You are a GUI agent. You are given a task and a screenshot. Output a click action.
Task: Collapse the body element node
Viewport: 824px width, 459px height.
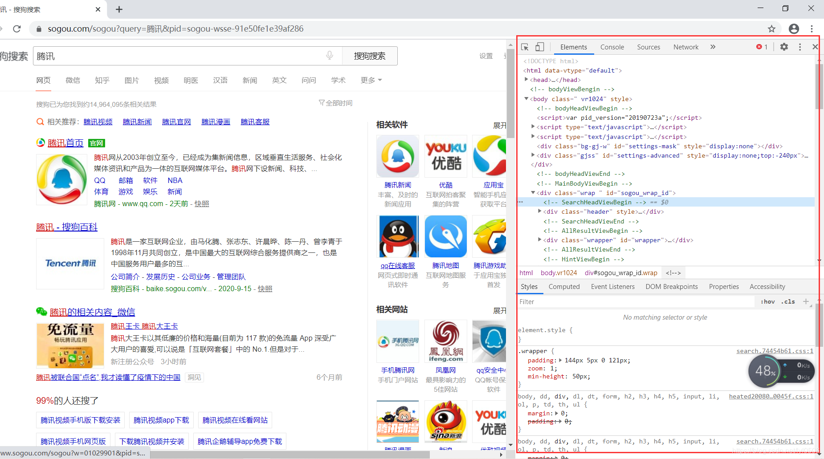(526, 98)
